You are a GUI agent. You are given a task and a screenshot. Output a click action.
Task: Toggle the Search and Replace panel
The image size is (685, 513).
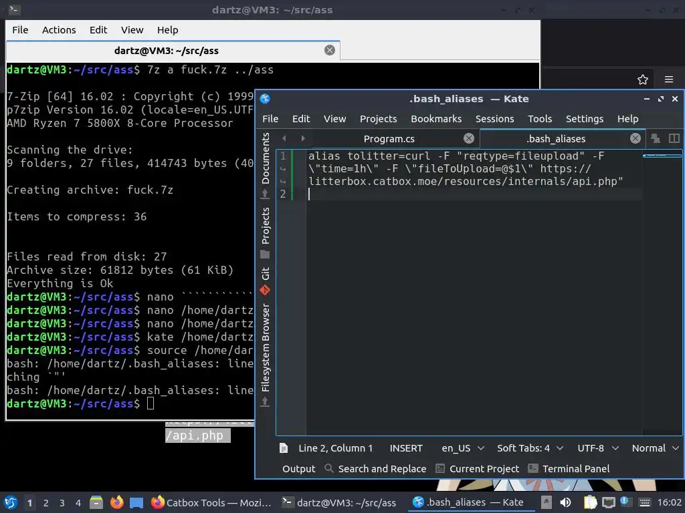pos(375,468)
